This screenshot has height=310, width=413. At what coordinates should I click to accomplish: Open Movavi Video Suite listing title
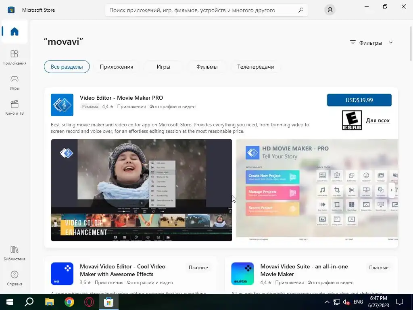304,270
